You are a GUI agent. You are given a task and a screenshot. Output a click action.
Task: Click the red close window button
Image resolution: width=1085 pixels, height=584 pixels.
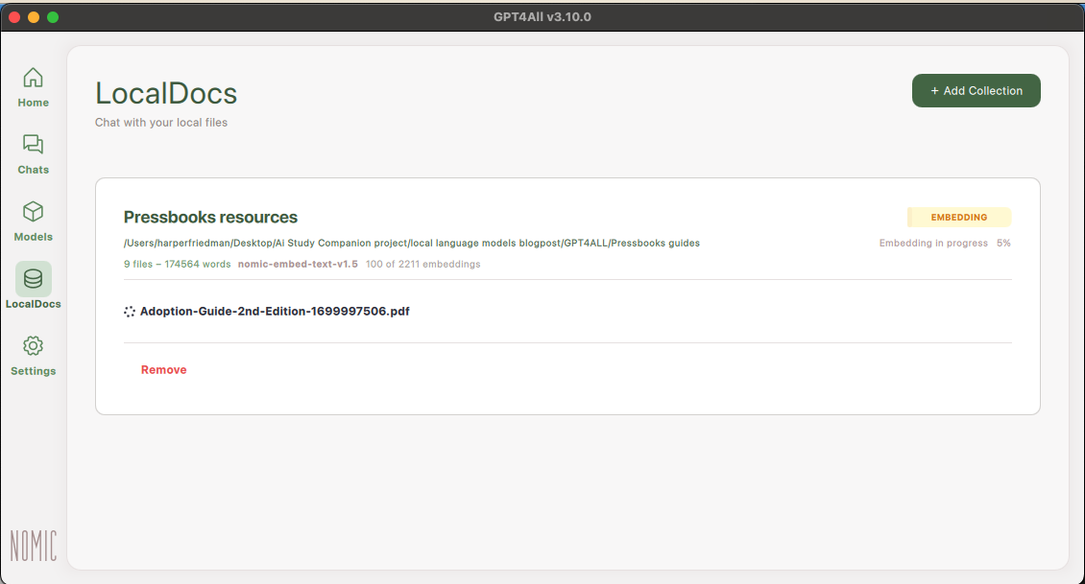point(14,17)
